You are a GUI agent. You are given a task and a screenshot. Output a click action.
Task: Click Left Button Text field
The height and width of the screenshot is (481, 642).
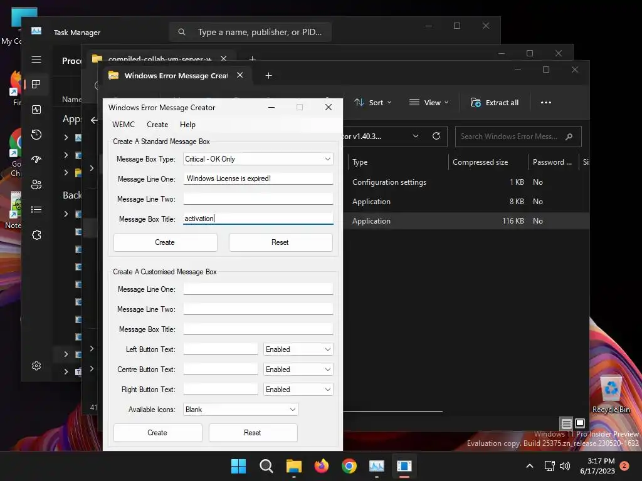pyautogui.click(x=221, y=349)
